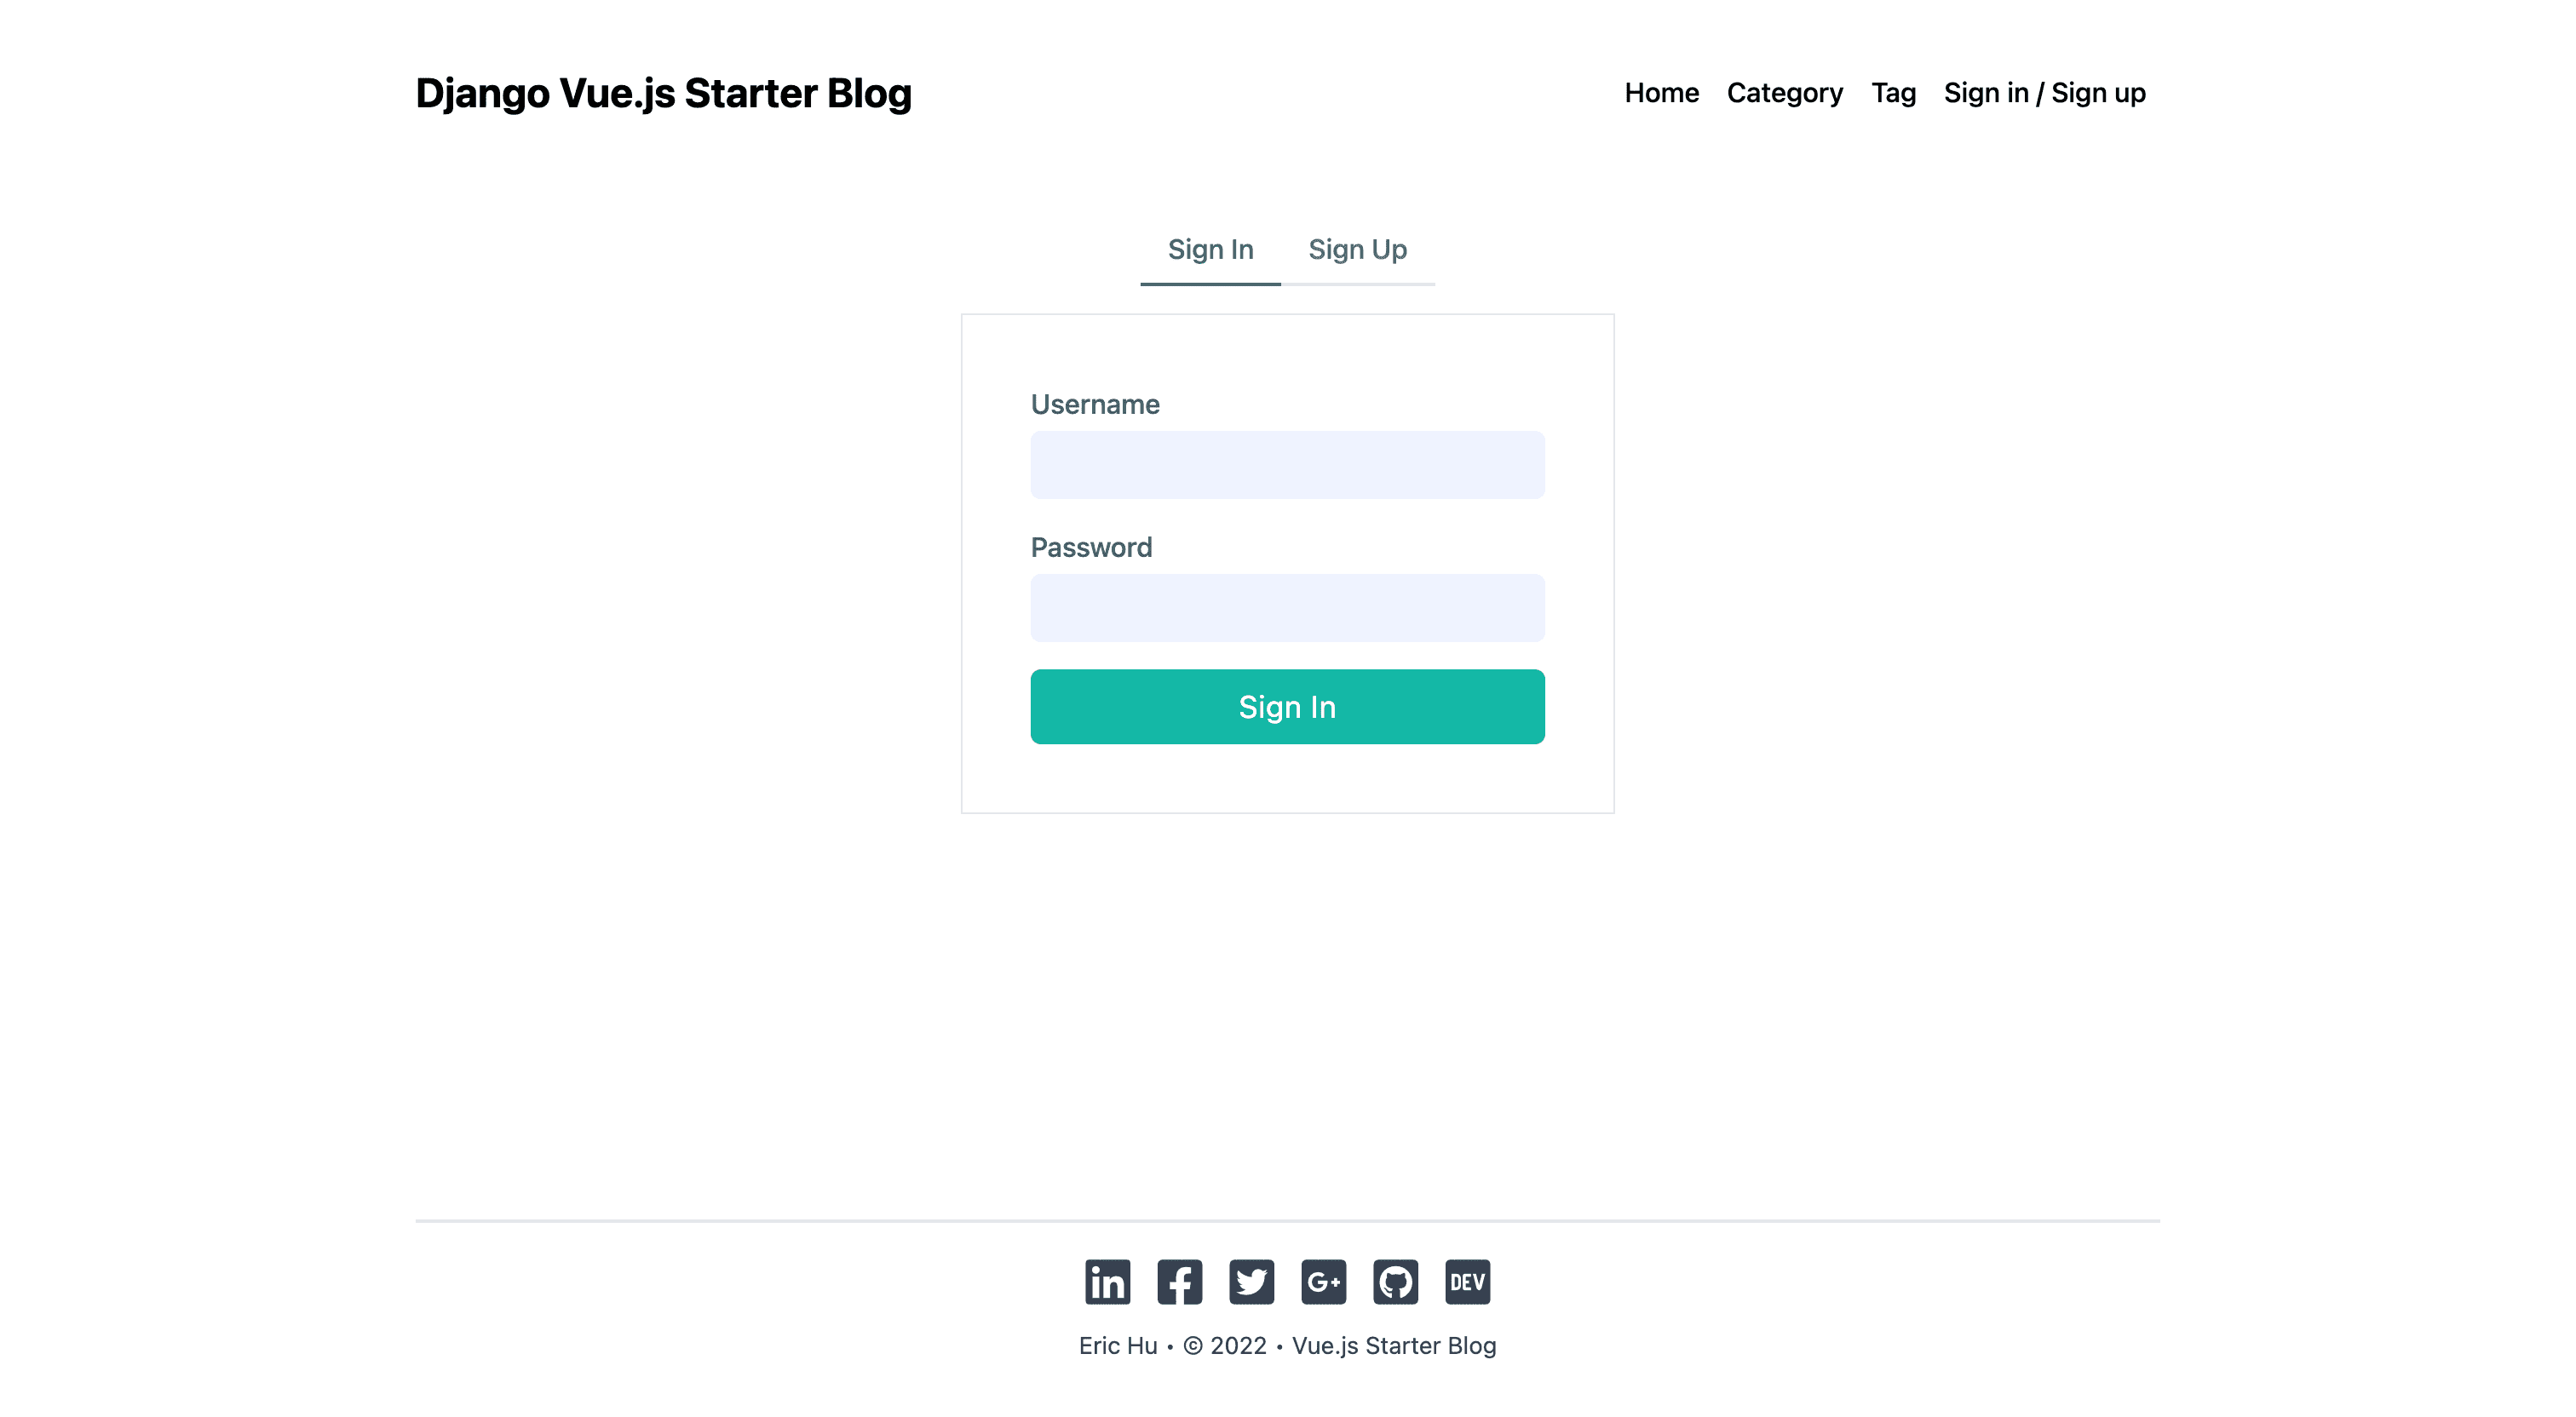Viewport: 2576px width, 1417px height.
Task: Click the Django Vue.js Starter Blog title
Action: tap(663, 93)
